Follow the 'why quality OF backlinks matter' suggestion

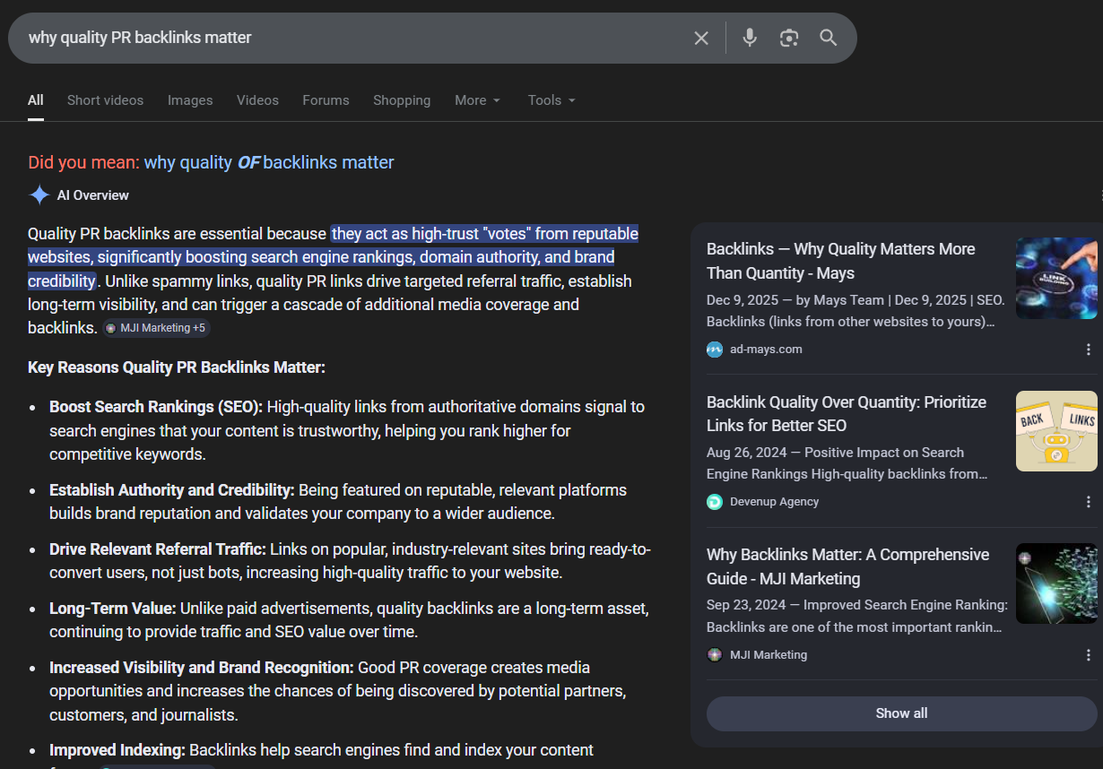click(269, 162)
